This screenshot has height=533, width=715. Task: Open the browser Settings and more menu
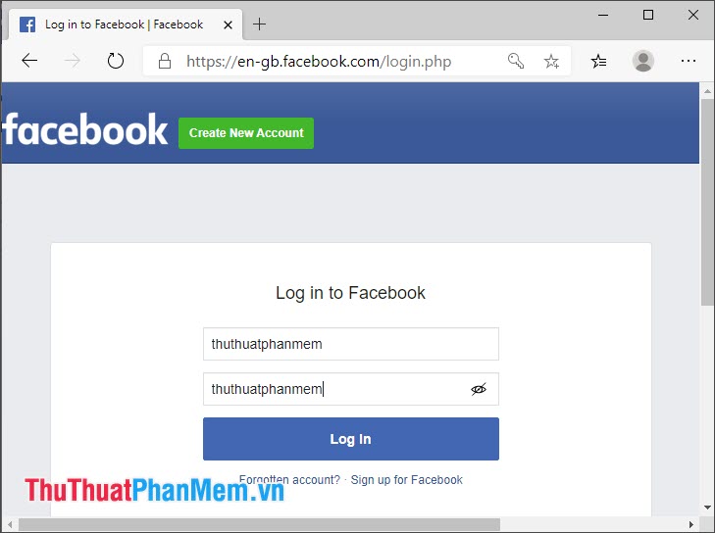pyautogui.click(x=689, y=61)
